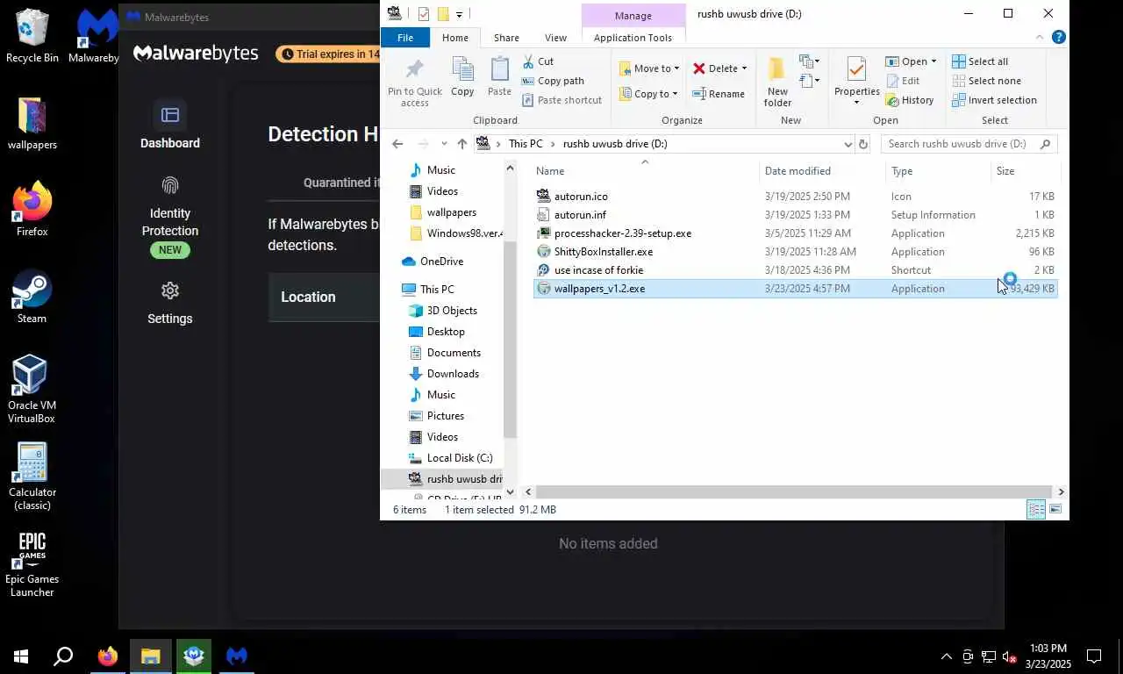Switch to the View ribbon tab
The width and height of the screenshot is (1123, 674).
[x=555, y=38]
